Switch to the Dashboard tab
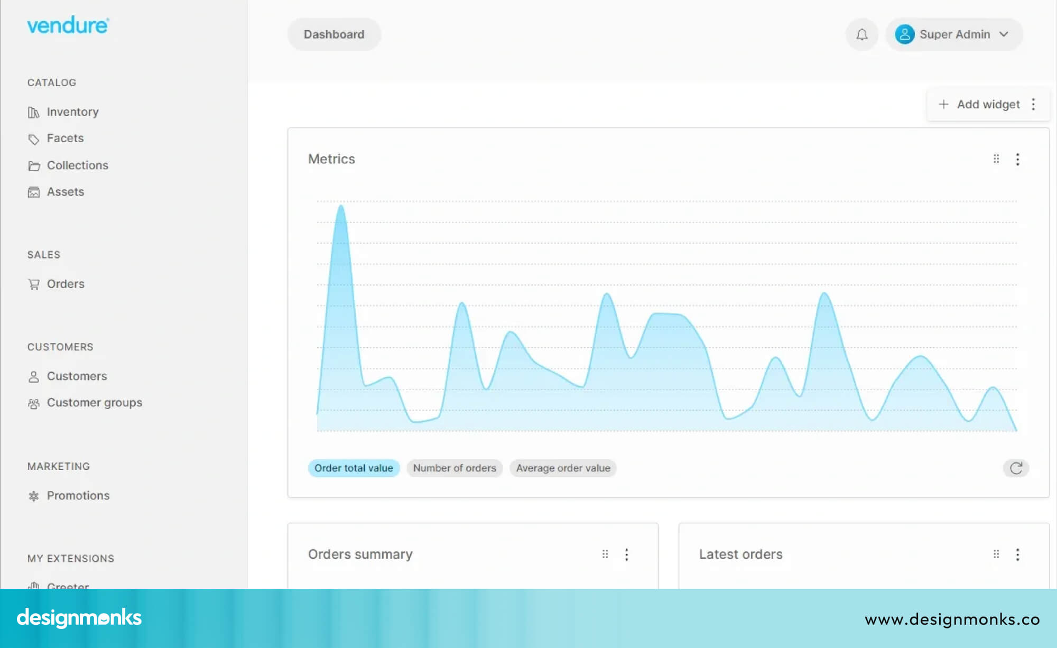The height and width of the screenshot is (648, 1057). [x=334, y=34]
